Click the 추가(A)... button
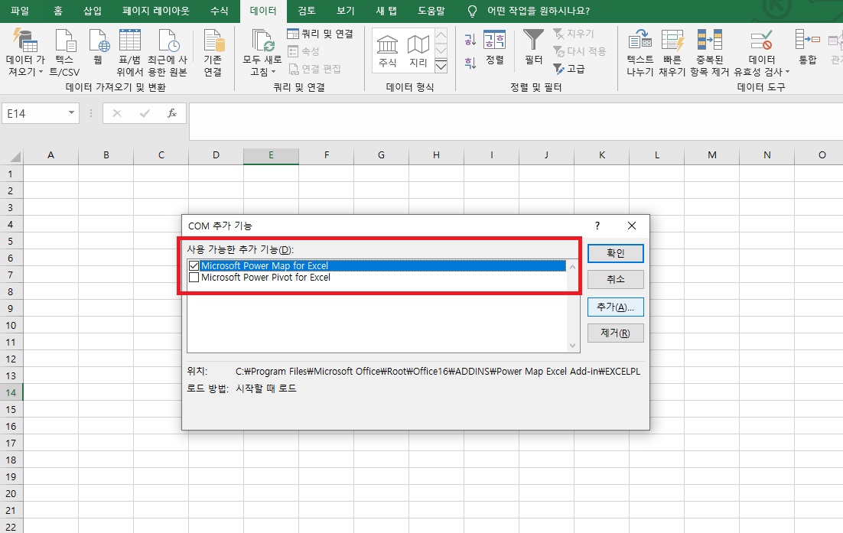The height and width of the screenshot is (533, 843). click(616, 307)
